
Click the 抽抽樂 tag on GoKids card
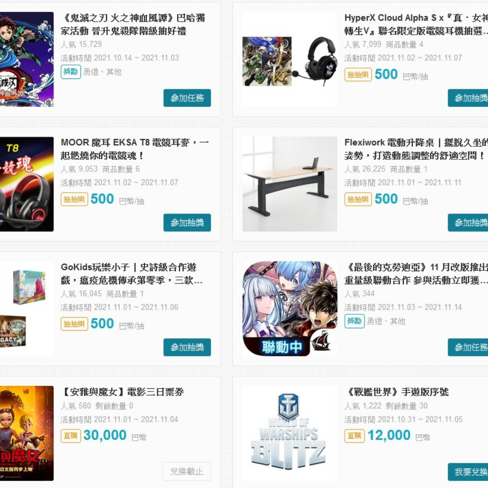click(x=74, y=324)
